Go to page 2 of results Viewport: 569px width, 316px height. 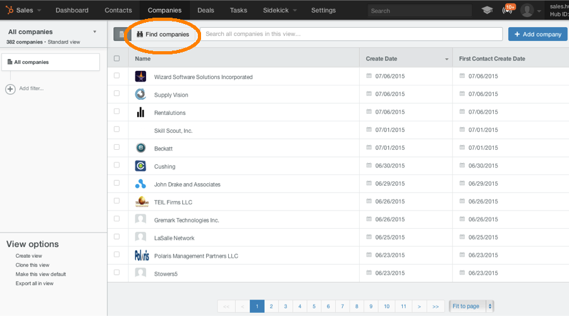pyautogui.click(x=271, y=307)
